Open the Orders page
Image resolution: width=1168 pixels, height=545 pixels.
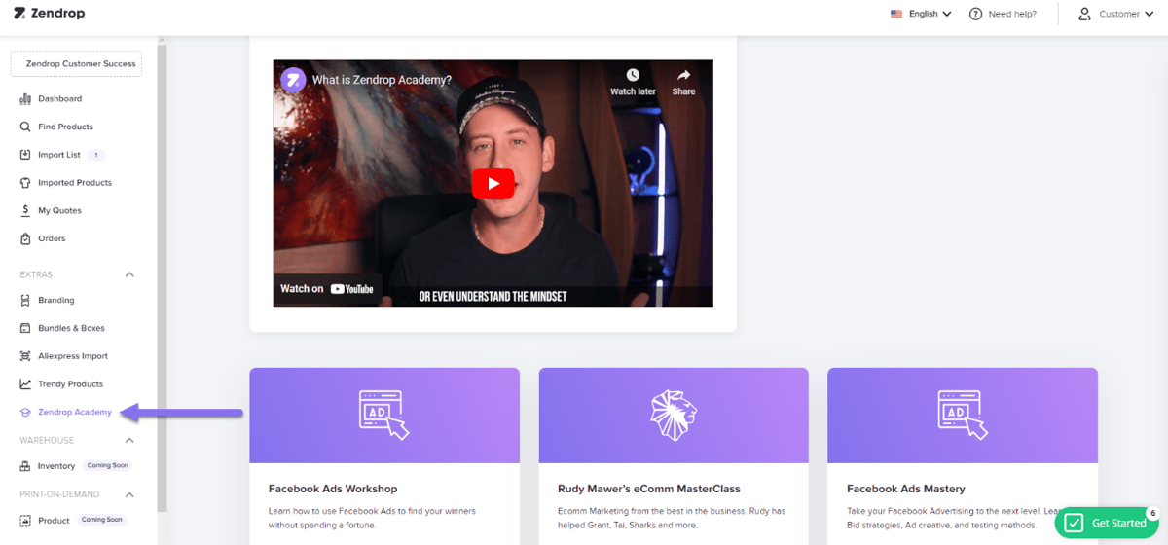click(52, 238)
